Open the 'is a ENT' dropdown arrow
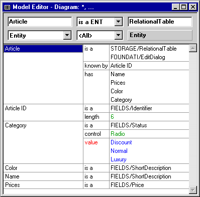 point(119,22)
